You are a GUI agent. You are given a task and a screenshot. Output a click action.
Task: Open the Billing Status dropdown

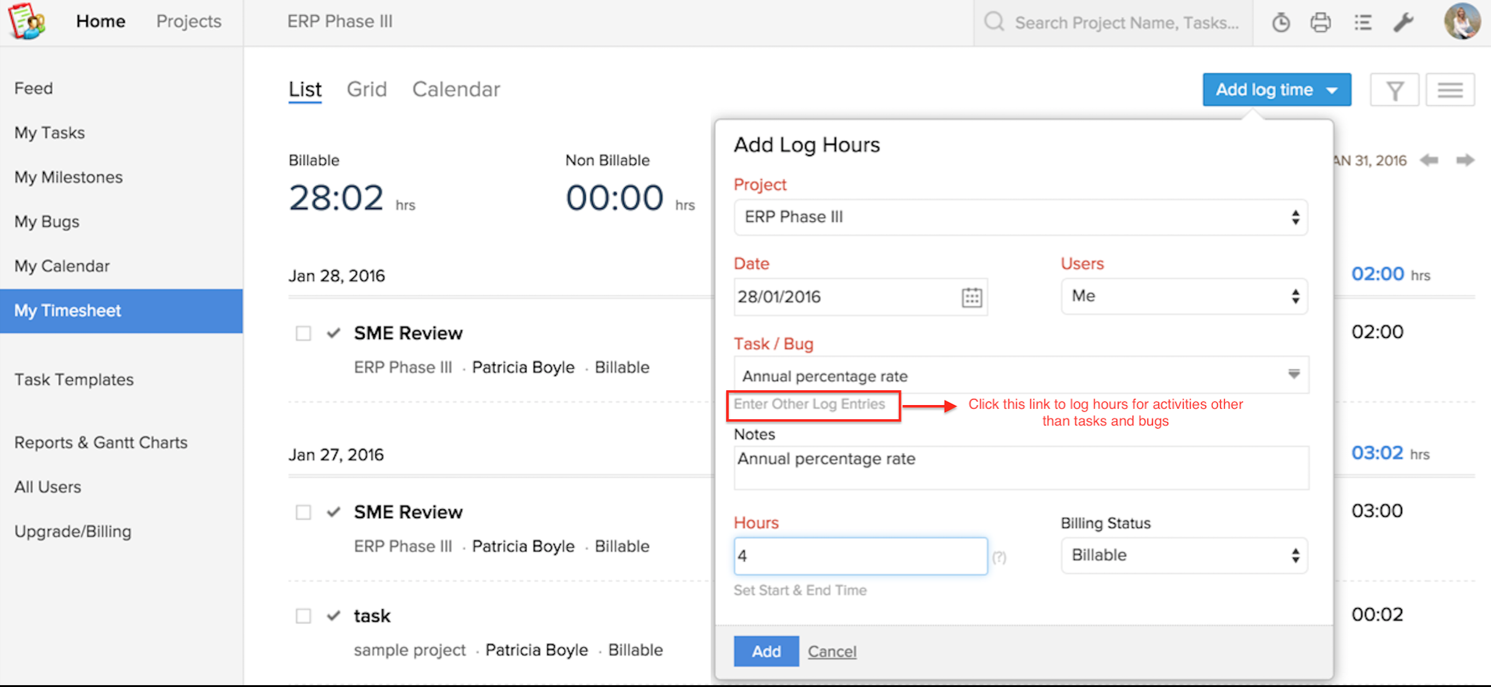point(1184,555)
